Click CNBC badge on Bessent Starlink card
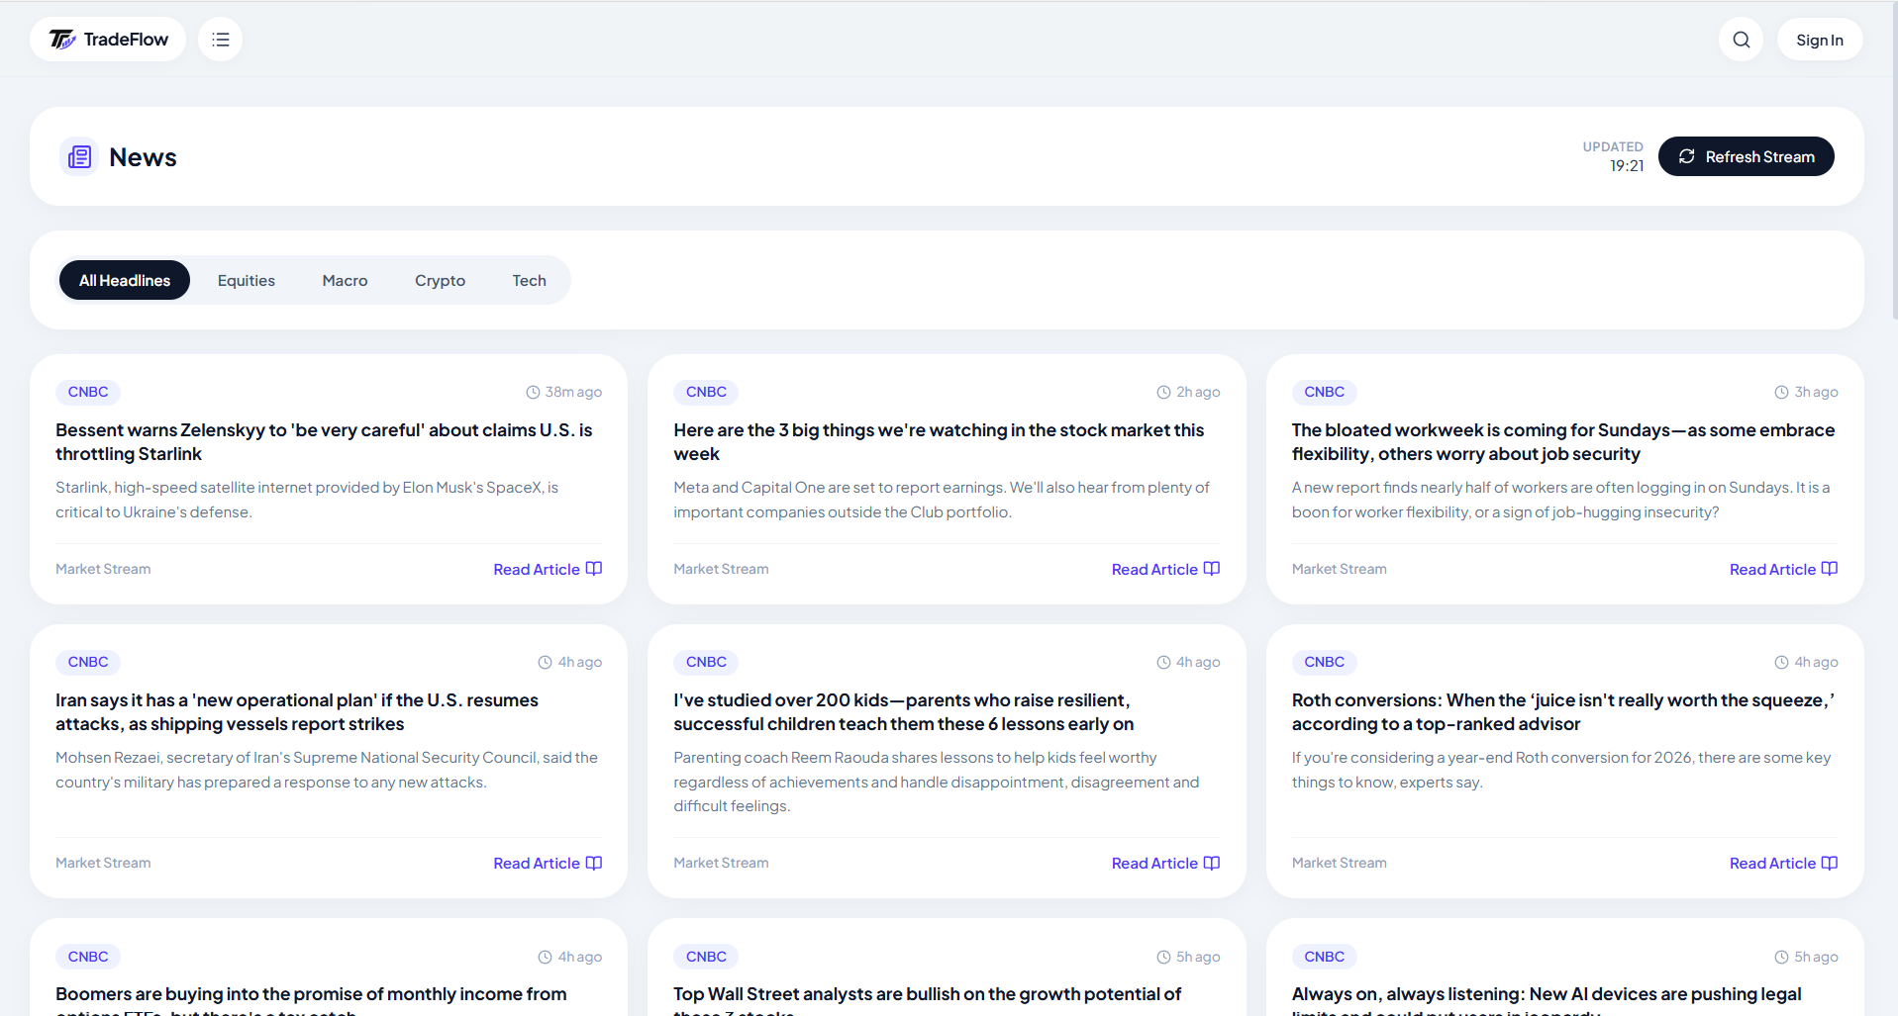1898x1016 pixels. pyautogui.click(x=88, y=392)
